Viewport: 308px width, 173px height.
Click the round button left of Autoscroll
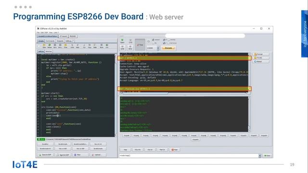pos(149,41)
